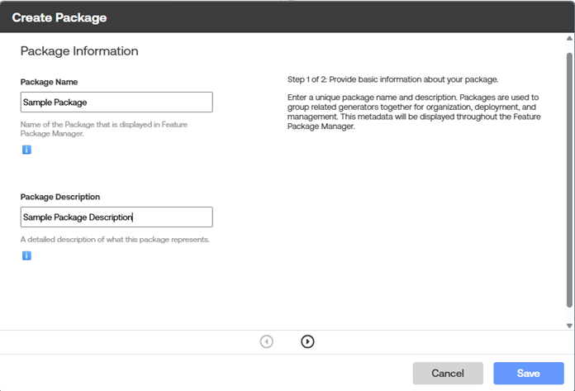Click the 'Package Information' heading
The height and width of the screenshot is (391, 575).
[79, 51]
